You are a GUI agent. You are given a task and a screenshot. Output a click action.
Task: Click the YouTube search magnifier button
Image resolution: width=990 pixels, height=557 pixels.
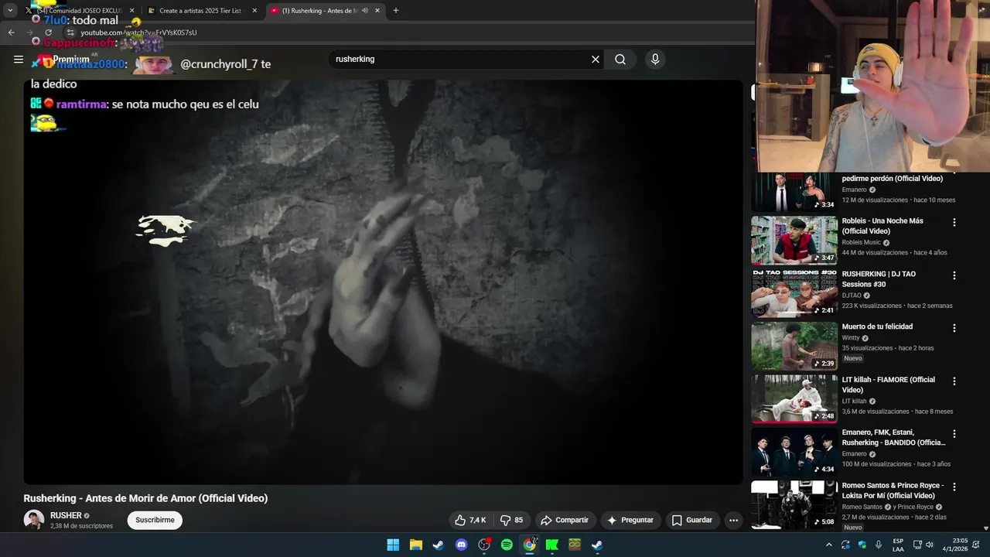coord(620,60)
